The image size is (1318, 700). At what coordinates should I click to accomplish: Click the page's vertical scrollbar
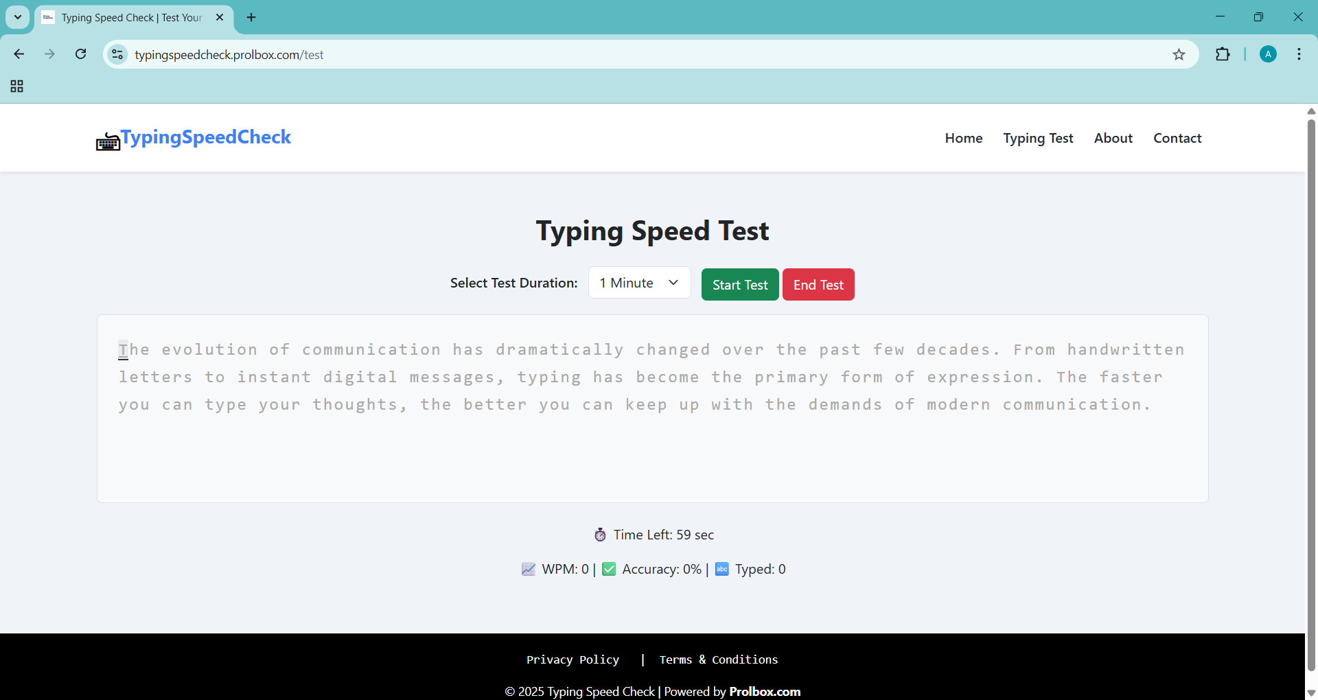tap(1311, 391)
